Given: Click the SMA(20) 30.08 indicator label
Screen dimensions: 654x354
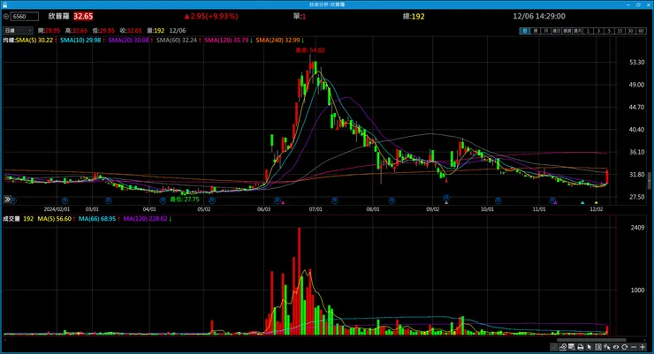Looking at the screenshot, I should click(x=128, y=40).
